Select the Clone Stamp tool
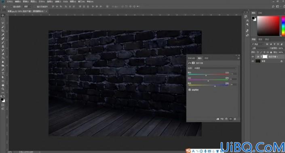Viewport: 285px width, 153px height. (3, 46)
